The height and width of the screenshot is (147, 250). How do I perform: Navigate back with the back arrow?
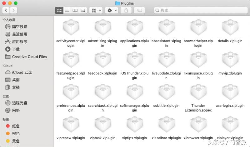point(6,10)
